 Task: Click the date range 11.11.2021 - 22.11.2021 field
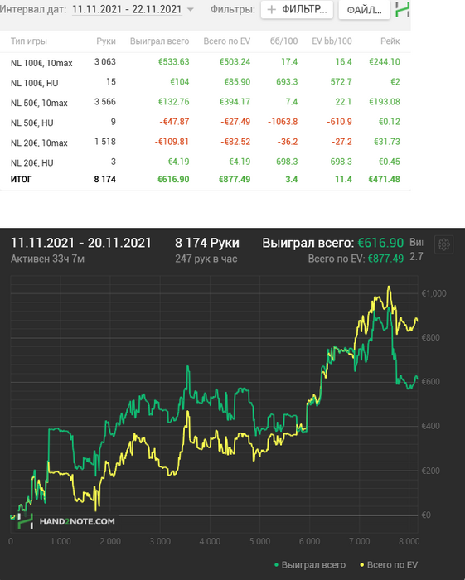pyautogui.click(x=127, y=9)
